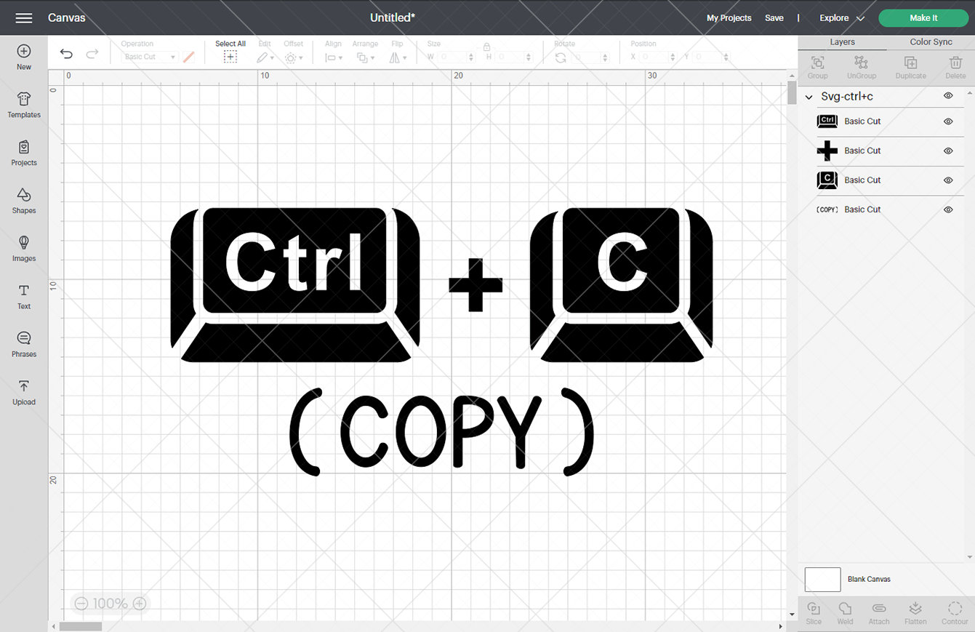Open the hamburger menu
Viewport: 975px width, 632px height.
(x=24, y=17)
